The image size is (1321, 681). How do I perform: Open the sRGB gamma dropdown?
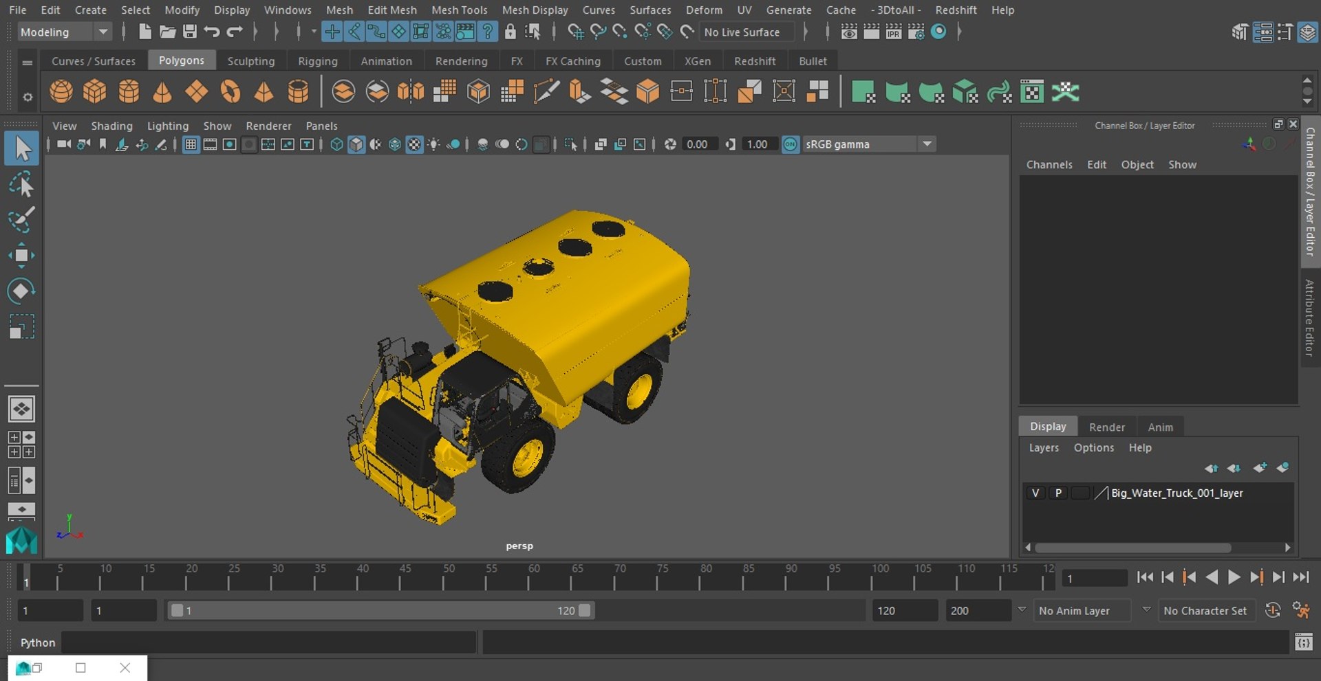coord(869,144)
